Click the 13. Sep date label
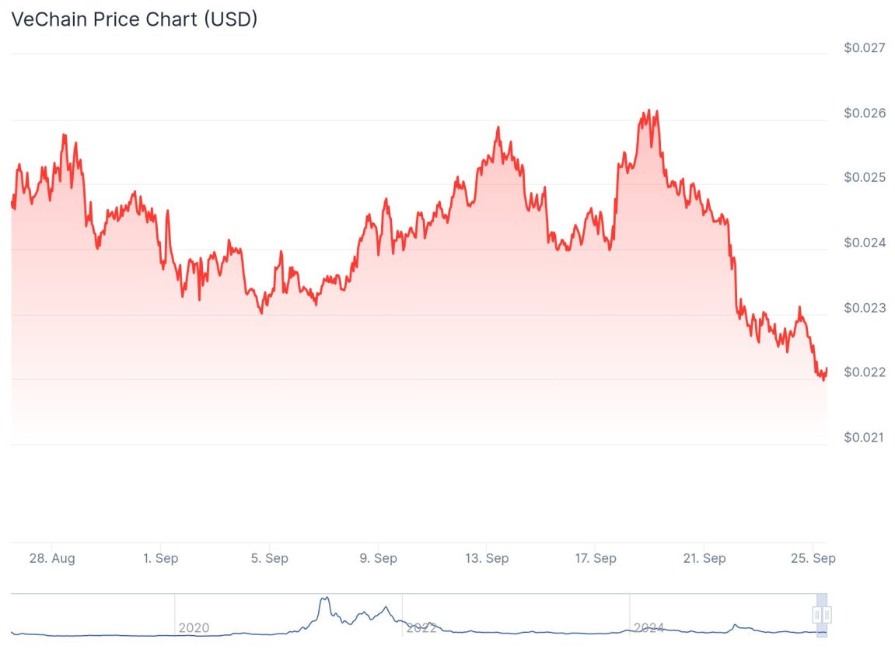 487,558
